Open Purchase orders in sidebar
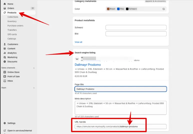Screen dimensions: 193x134 (x=15, y=26)
